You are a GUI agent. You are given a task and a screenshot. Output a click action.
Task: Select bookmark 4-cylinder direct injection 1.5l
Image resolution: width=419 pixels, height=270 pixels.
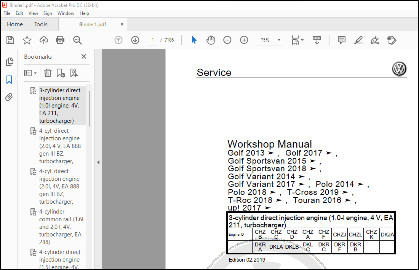point(60,259)
